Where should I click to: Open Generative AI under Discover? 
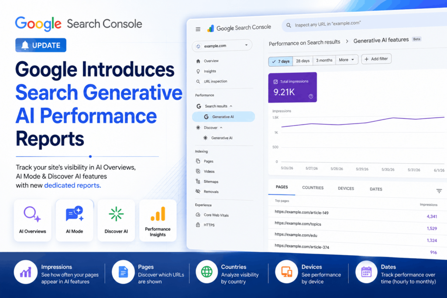click(x=221, y=138)
